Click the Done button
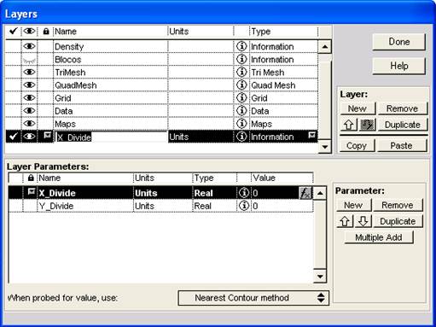The height and width of the screenshot is (327, 436). coord(398,42)
